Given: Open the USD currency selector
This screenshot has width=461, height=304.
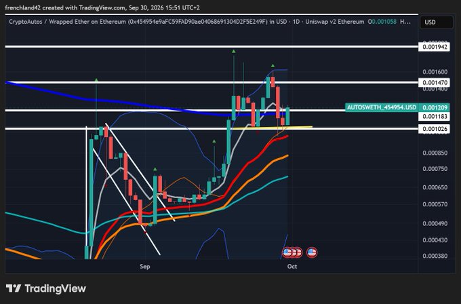Looking at the screenshot, I should click(x=437, y=22).
